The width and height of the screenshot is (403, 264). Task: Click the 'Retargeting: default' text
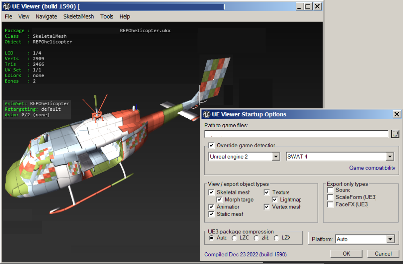point(33,109)
